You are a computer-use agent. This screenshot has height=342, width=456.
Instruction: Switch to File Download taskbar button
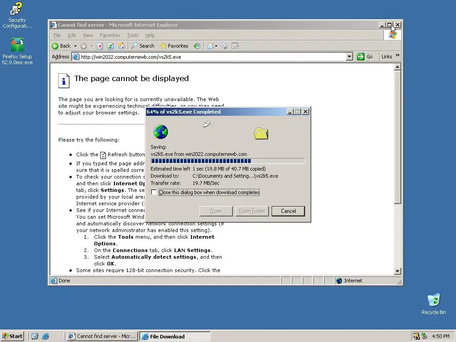(175, 336)
